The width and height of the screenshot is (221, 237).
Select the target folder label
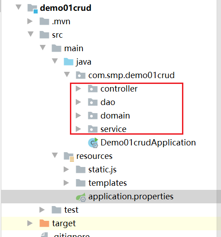click(x=64, y=224)
